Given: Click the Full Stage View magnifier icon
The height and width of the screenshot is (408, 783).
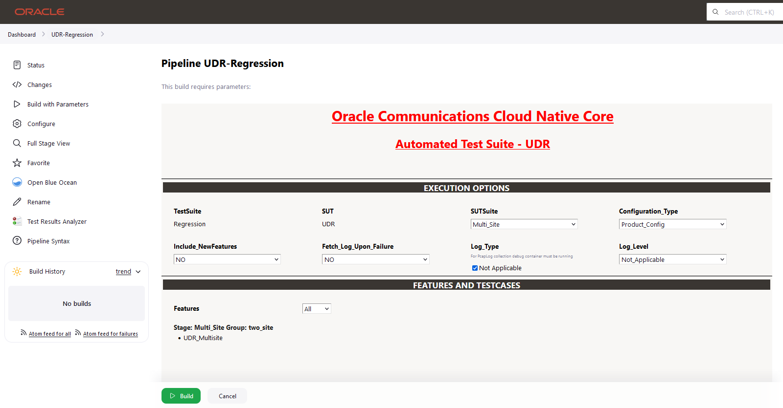Looking at the screenshot, I should [x=17, y=143].
